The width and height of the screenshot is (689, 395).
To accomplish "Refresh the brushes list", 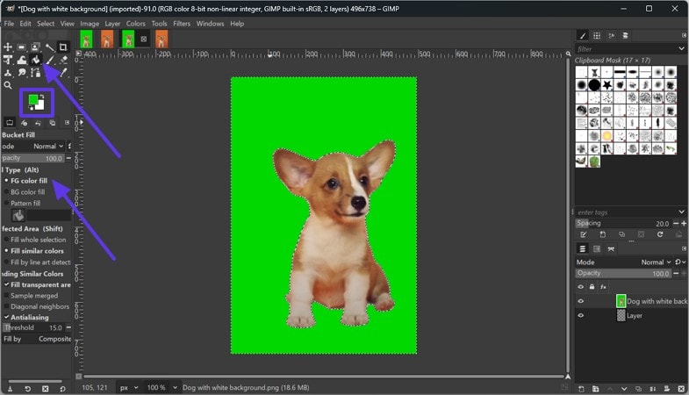I will coord(660,234).
